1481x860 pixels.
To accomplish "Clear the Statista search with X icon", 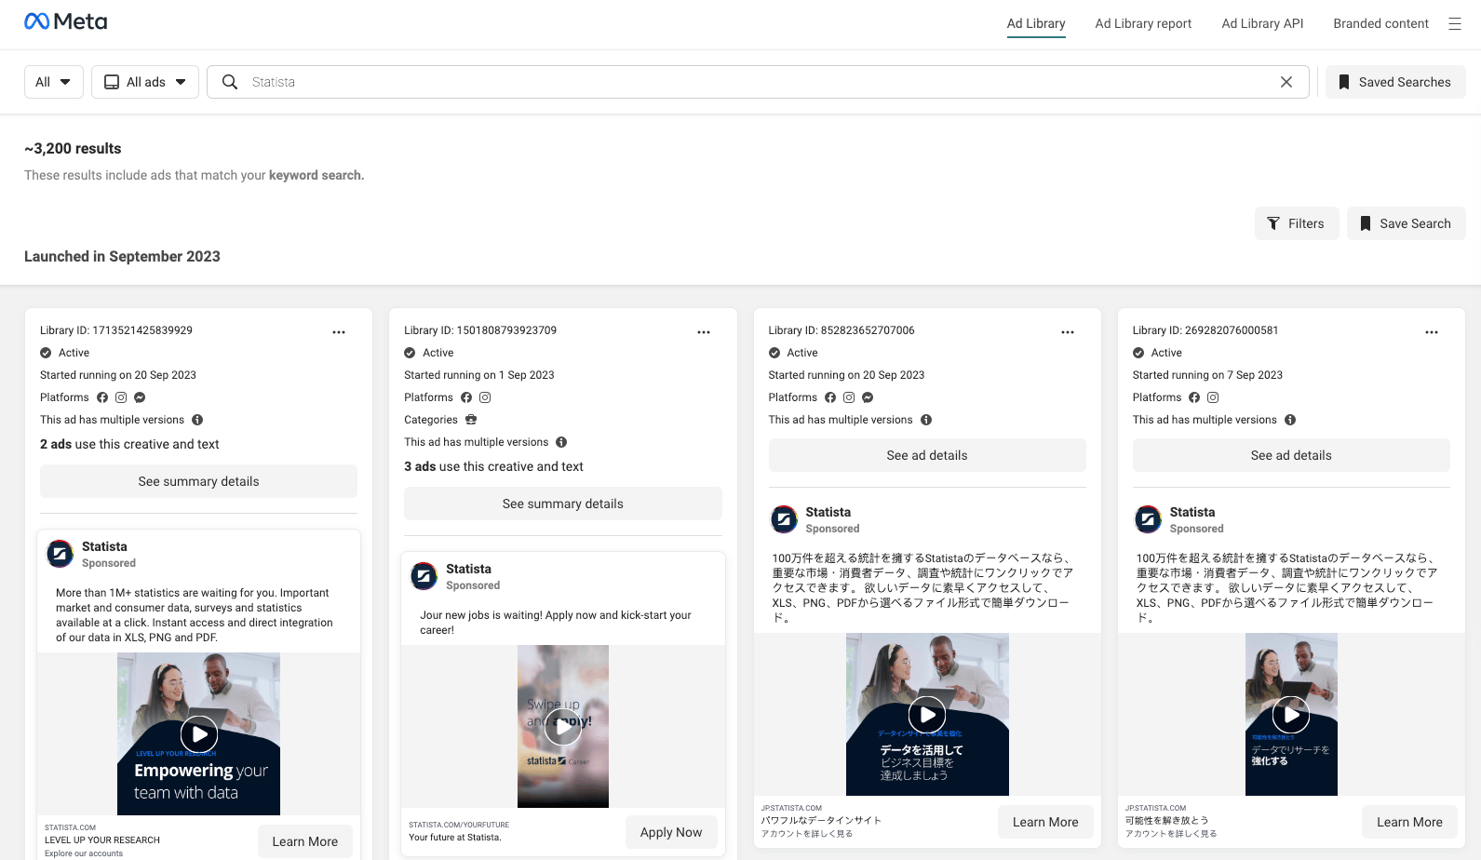I will 1286,82.
